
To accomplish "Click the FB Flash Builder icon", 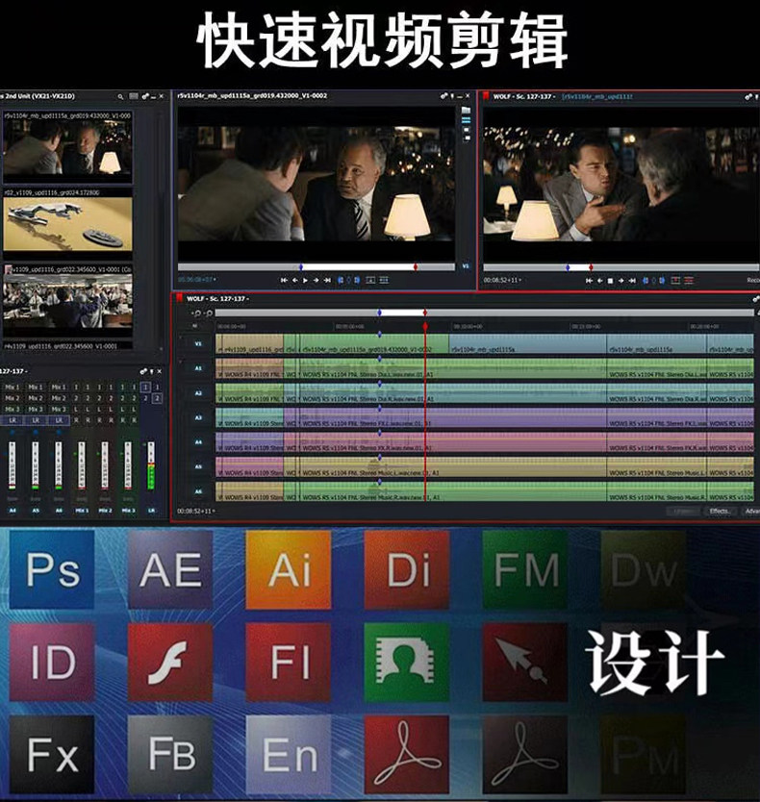I will (x=170, y=755).
